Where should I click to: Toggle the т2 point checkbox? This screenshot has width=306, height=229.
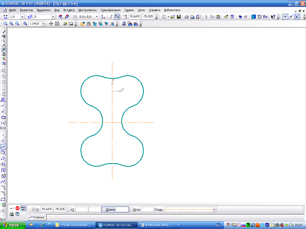[69, 210]
